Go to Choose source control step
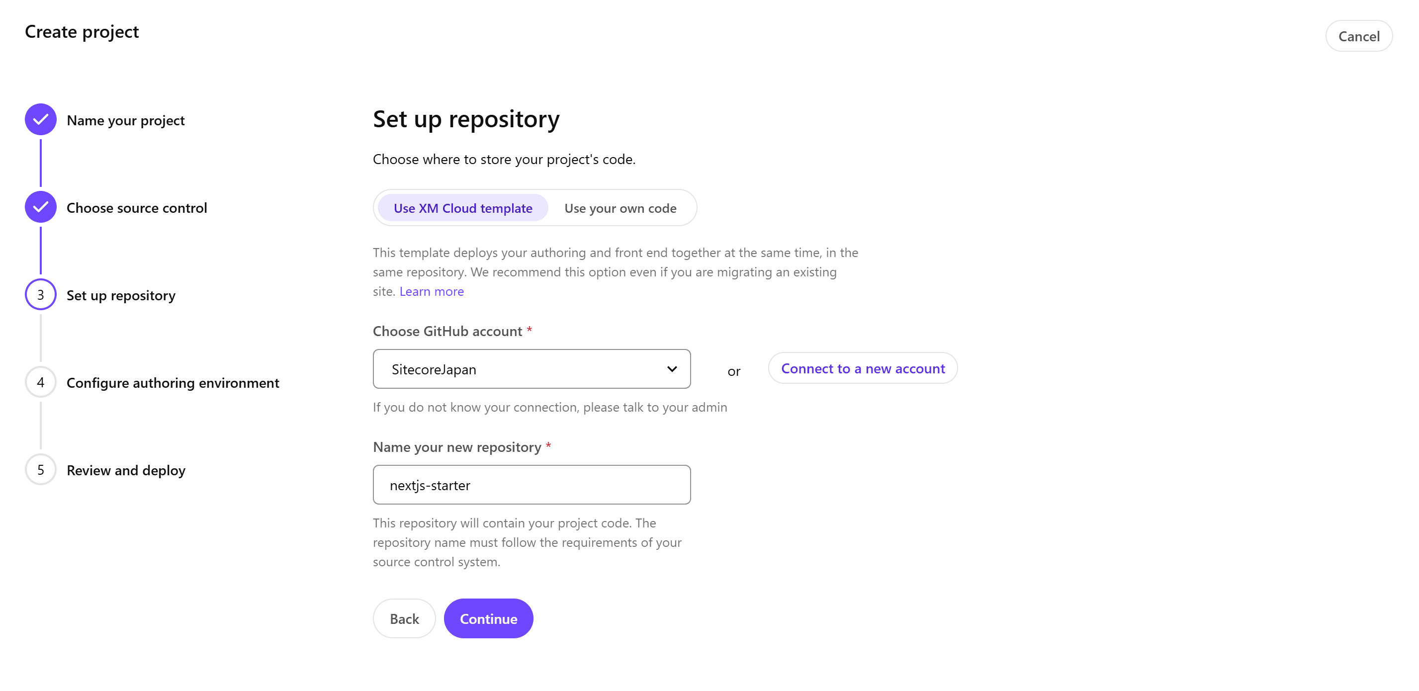This screenshot has height=691, width=1419. coord(137,208)
